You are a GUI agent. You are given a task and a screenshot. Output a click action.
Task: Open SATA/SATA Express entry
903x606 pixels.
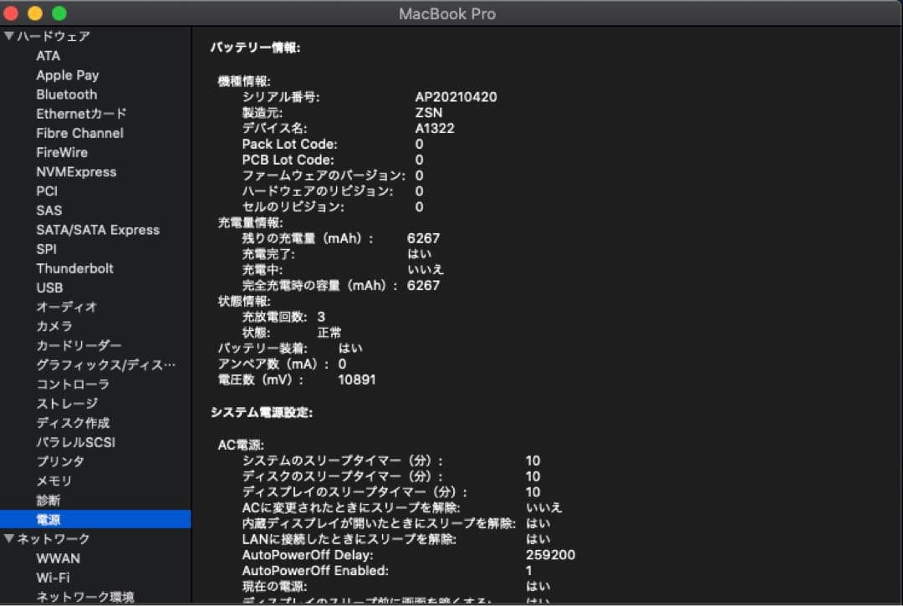[98, 230]
